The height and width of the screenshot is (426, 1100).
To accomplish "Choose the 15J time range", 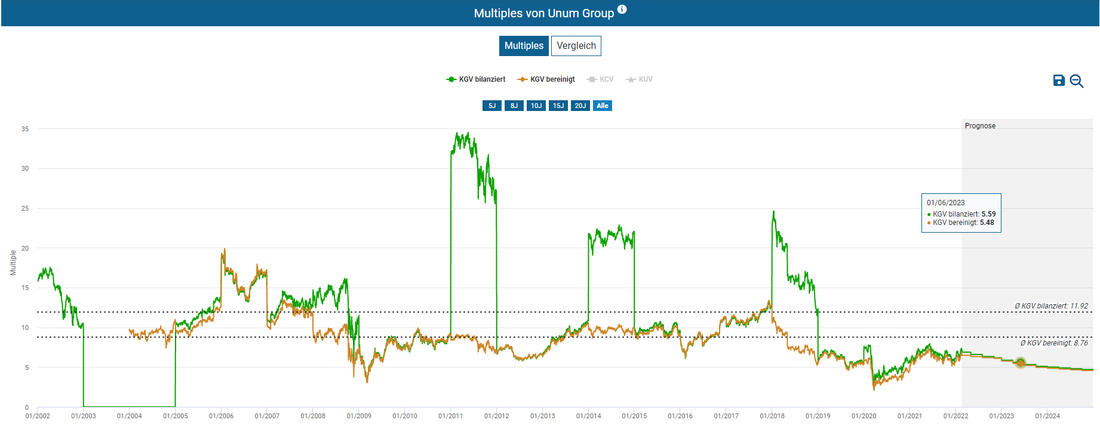I will click(558, 106).
